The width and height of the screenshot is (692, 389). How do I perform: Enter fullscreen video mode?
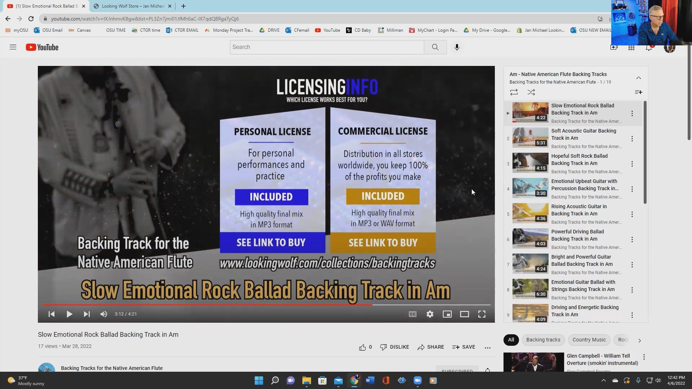point(482,314)
